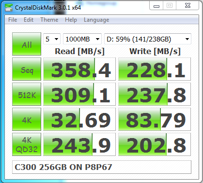
Task: Start the Seq sequential test
Action: (x=27, y=69)
